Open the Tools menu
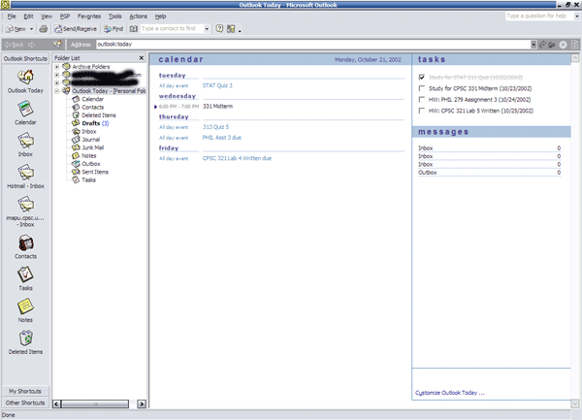The image size is (582, 420). 115,16
